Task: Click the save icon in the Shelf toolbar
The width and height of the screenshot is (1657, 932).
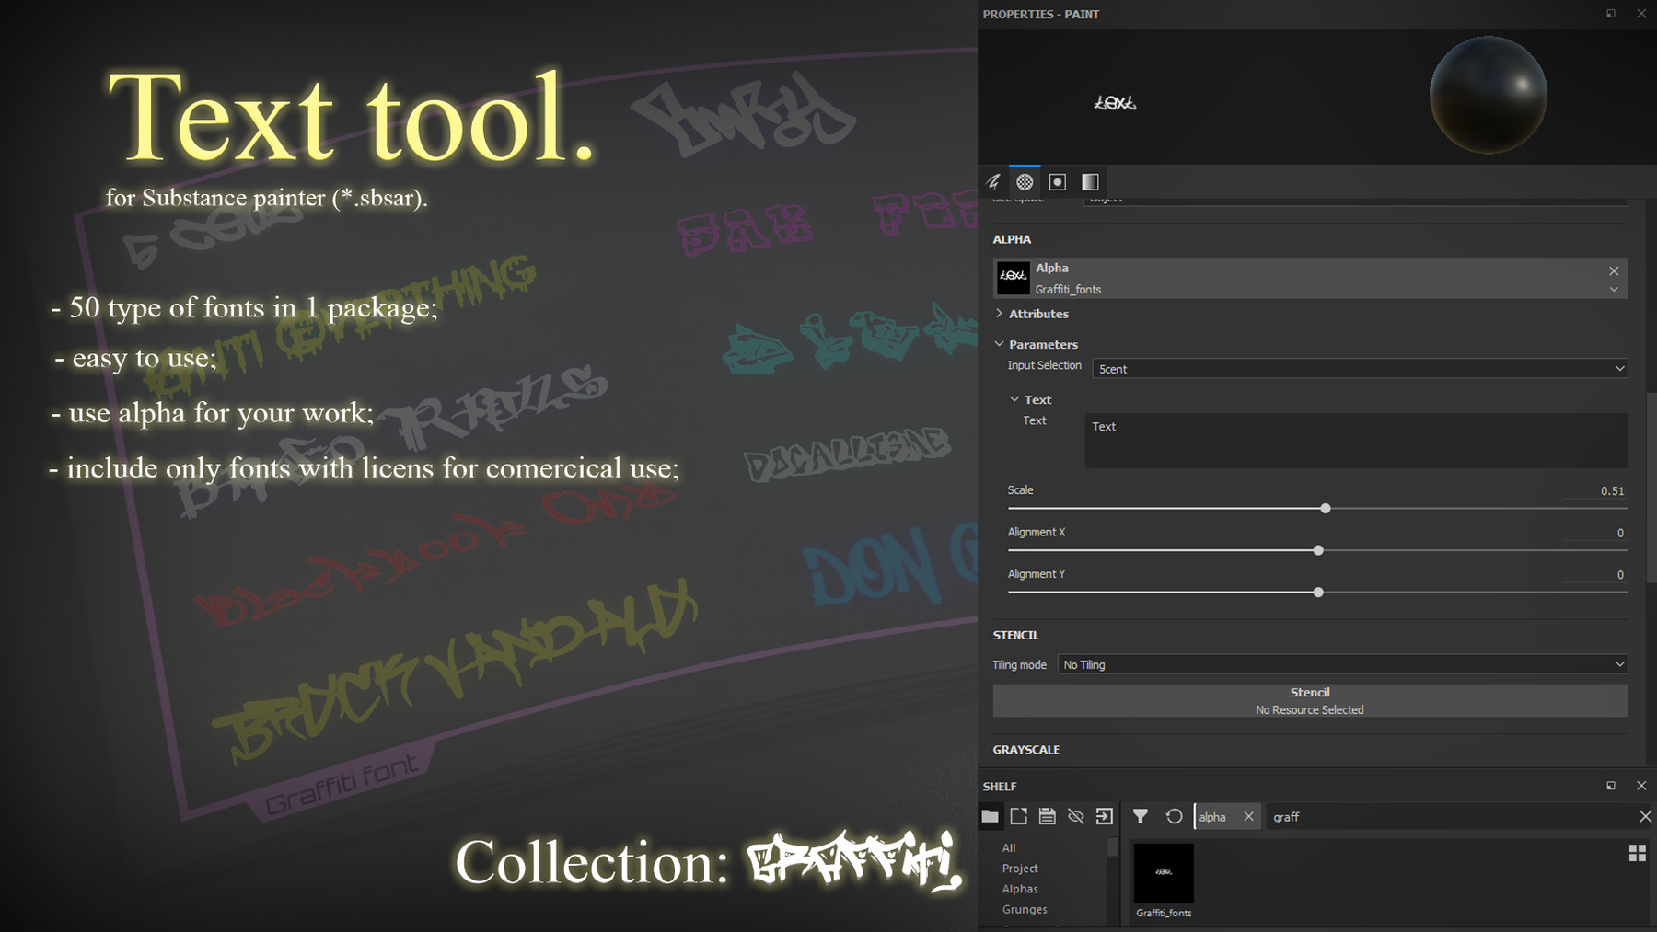Action: (x=1047, y=815)
